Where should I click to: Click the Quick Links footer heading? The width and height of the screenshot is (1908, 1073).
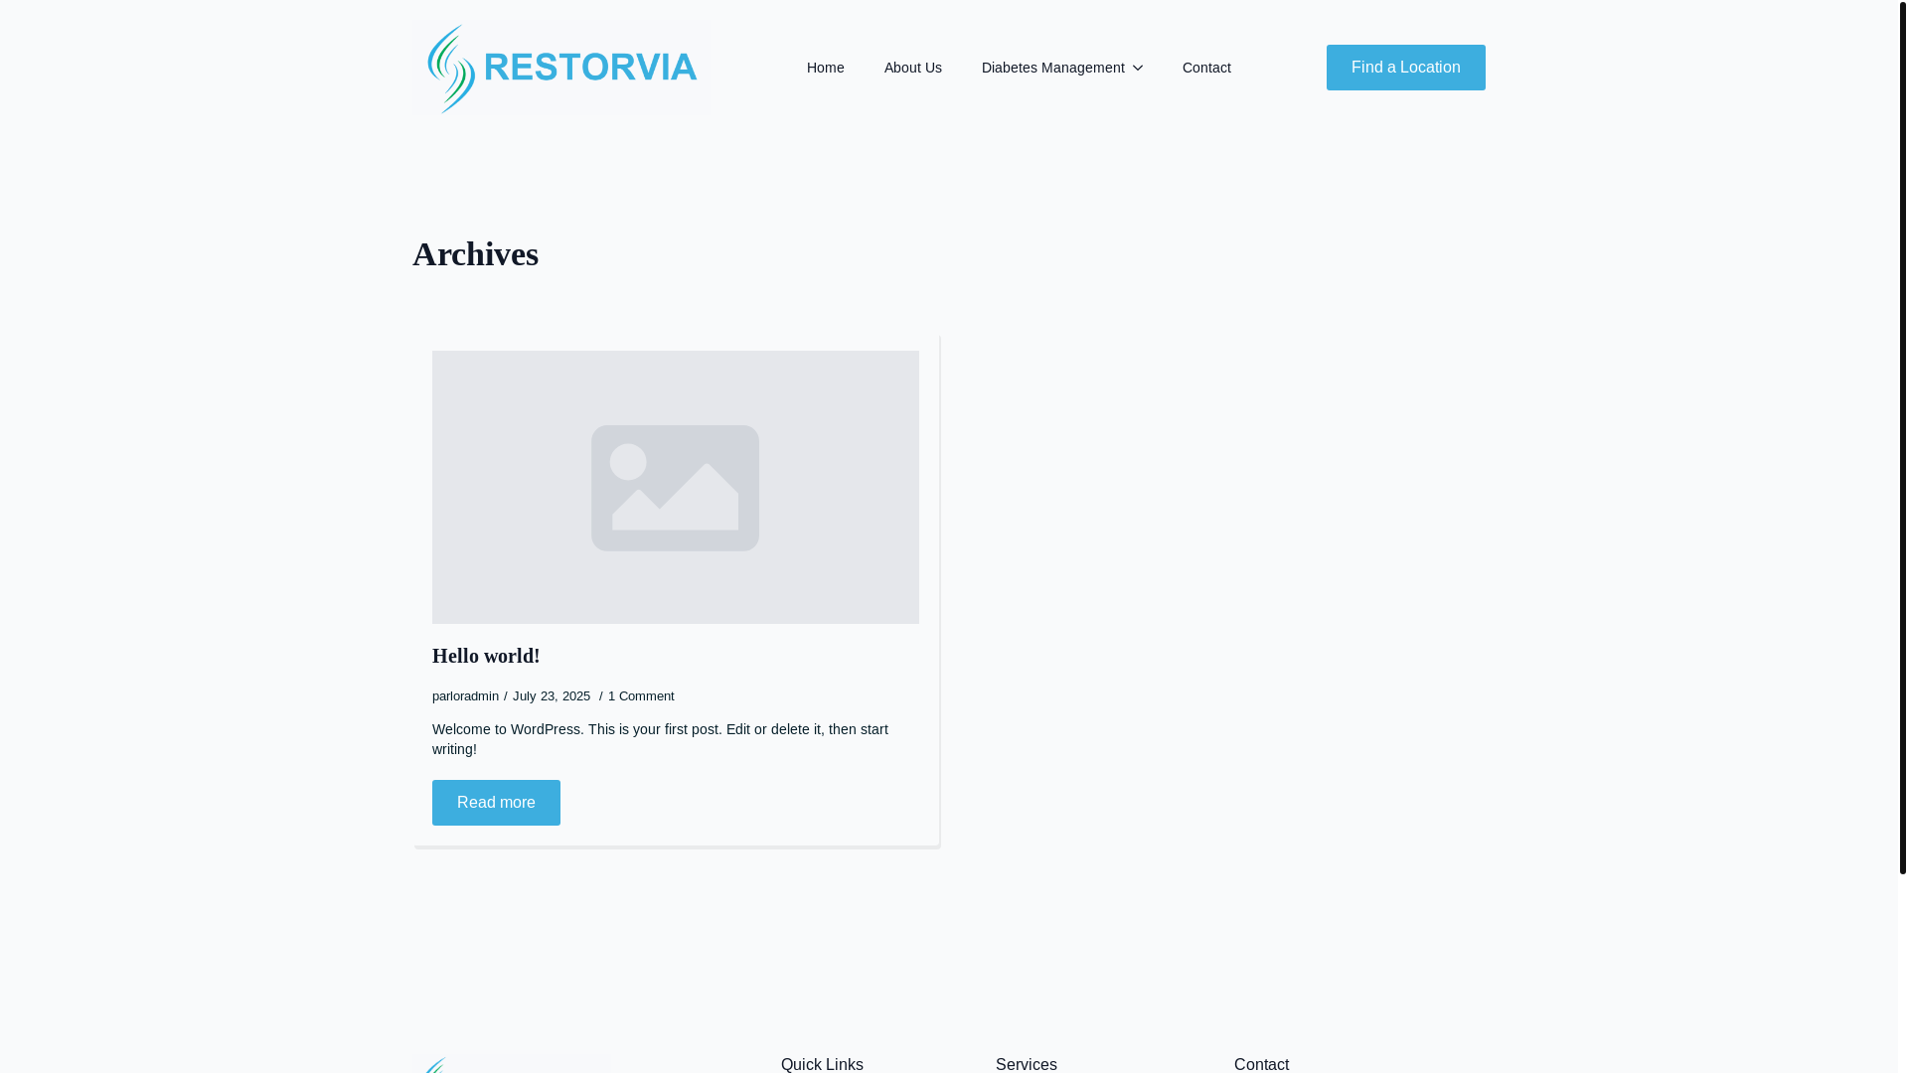pyautogui.click(x=822, y=1064)
